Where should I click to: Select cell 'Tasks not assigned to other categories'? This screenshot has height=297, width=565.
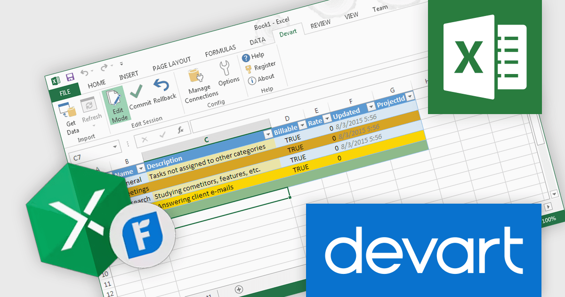coord(211,162)
